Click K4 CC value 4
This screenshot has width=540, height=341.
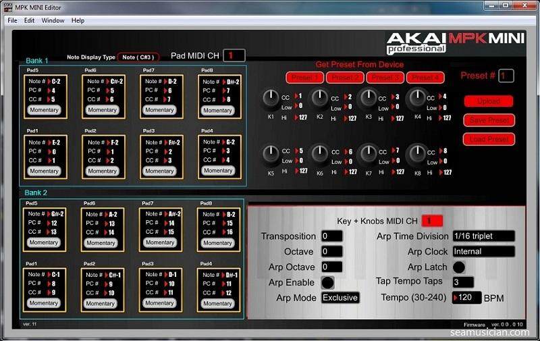[444, 97]
